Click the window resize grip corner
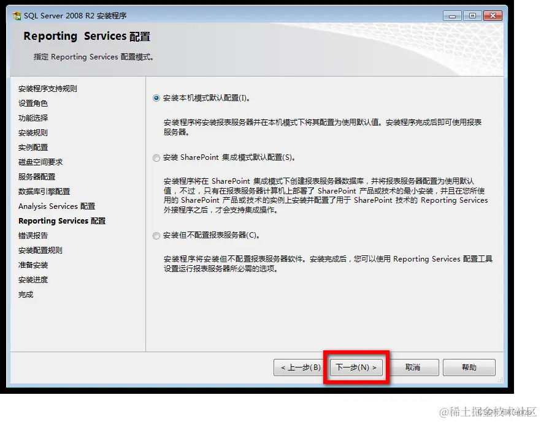Screen dimensions: 541x422 pyautogui.click(x=501, y=380)
